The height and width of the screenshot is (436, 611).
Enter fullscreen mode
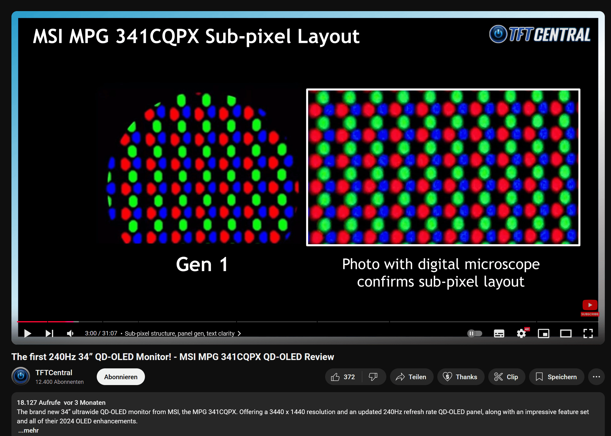[588, 333]
